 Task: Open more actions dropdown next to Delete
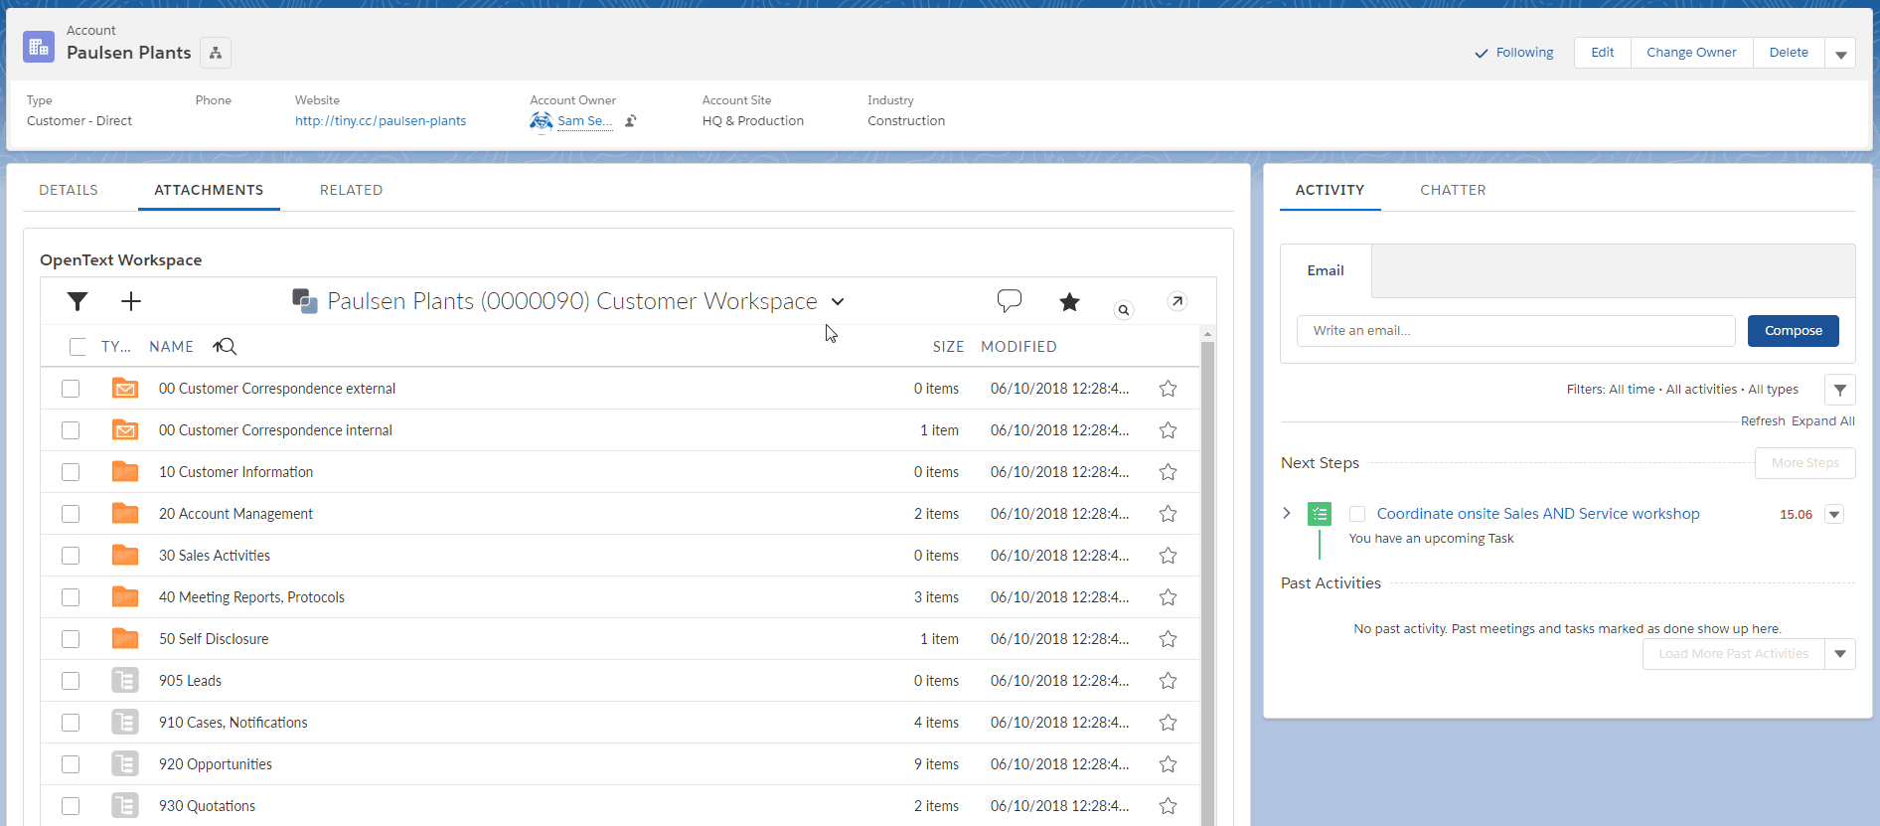(1840, 53)
